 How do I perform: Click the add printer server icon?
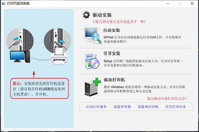click(x=93, y=87)
